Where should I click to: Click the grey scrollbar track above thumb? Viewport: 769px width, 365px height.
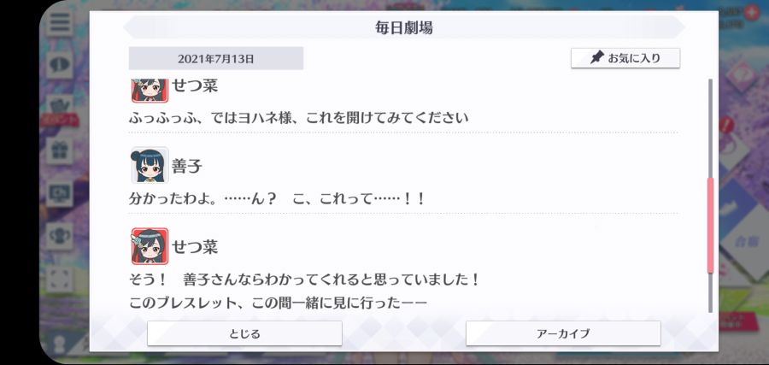(710, 128)
